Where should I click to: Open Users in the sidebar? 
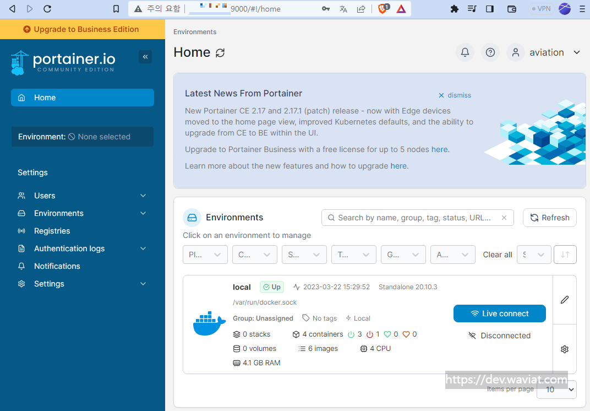tap(45, 196)
